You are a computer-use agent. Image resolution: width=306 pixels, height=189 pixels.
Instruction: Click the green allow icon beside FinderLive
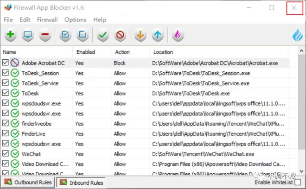[15, 133]
